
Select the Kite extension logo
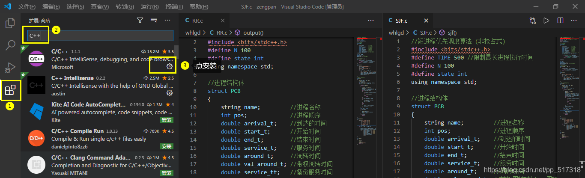(x=36, y=112)
